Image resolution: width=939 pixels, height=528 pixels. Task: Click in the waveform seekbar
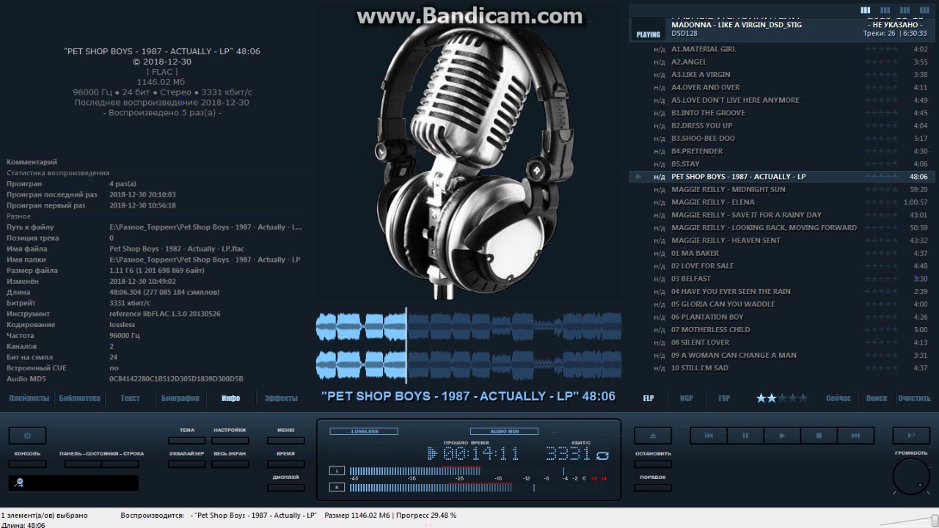click(x=469, y=347)
